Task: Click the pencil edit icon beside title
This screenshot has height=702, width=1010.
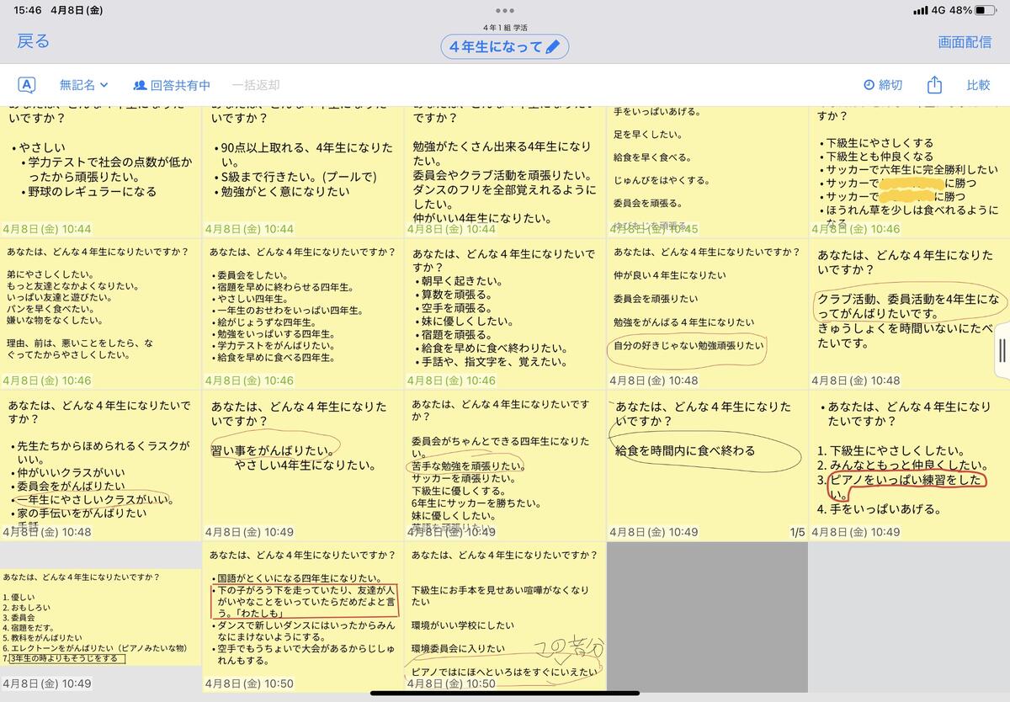Action: click(x=552, y=47)
